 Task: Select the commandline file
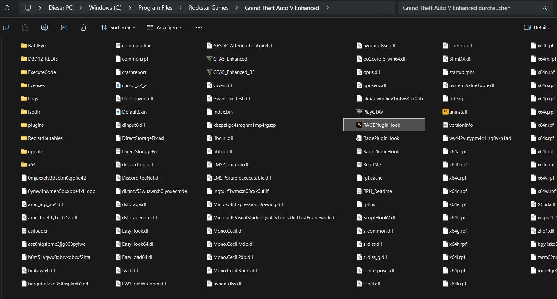tap(133, 45)
